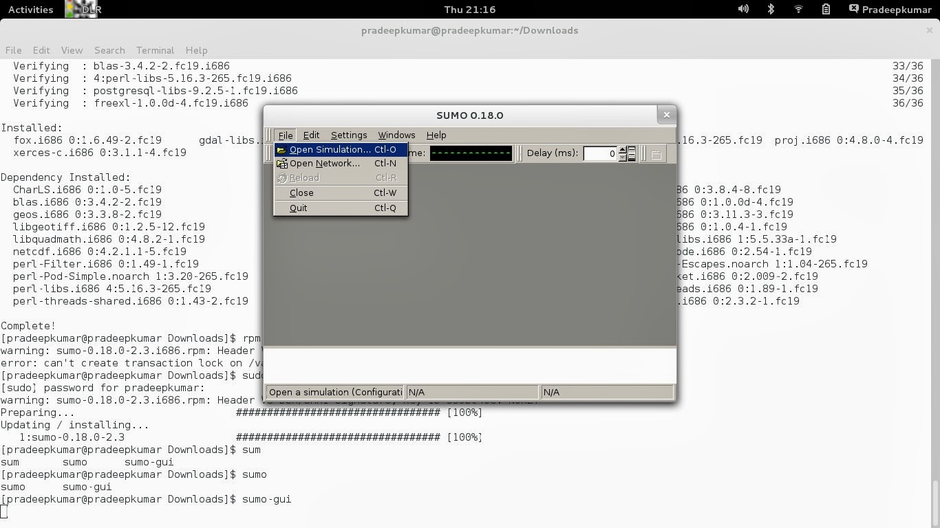Click the Bluetooth icon in the top bar
Screen dimensions: 940x528
pyautogui.click(x=770, y=9)
